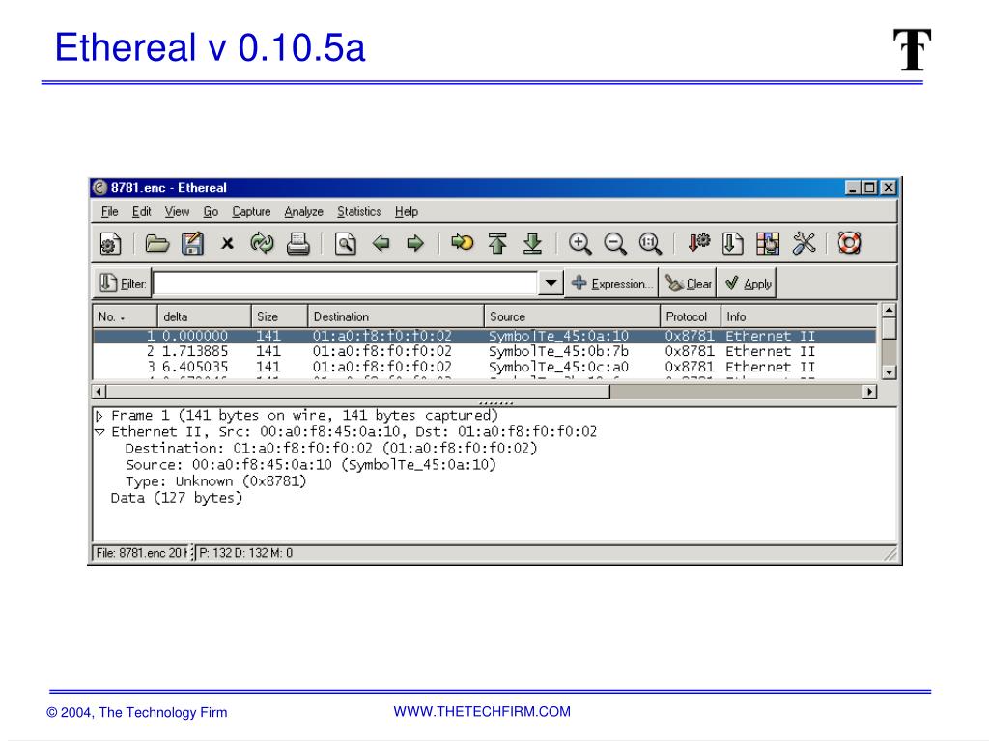Collapse the Ethernet II tree node
The image size is (989, 741).
[99, 432]
